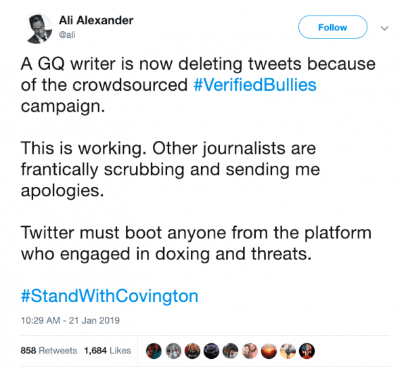The height and width of the screenshot is (369, 406).
Task: Follow Ali Alexander's account
Action: (332, 28)
